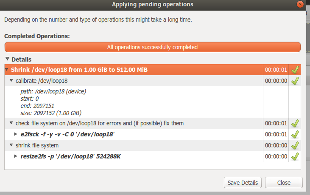This screenshot has height=195, width=310.
Task: Click green checkmark on Shrink operation row
Action: point(295,70)
